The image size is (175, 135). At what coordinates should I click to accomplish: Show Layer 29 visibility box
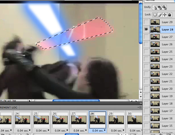click(146, 22)
